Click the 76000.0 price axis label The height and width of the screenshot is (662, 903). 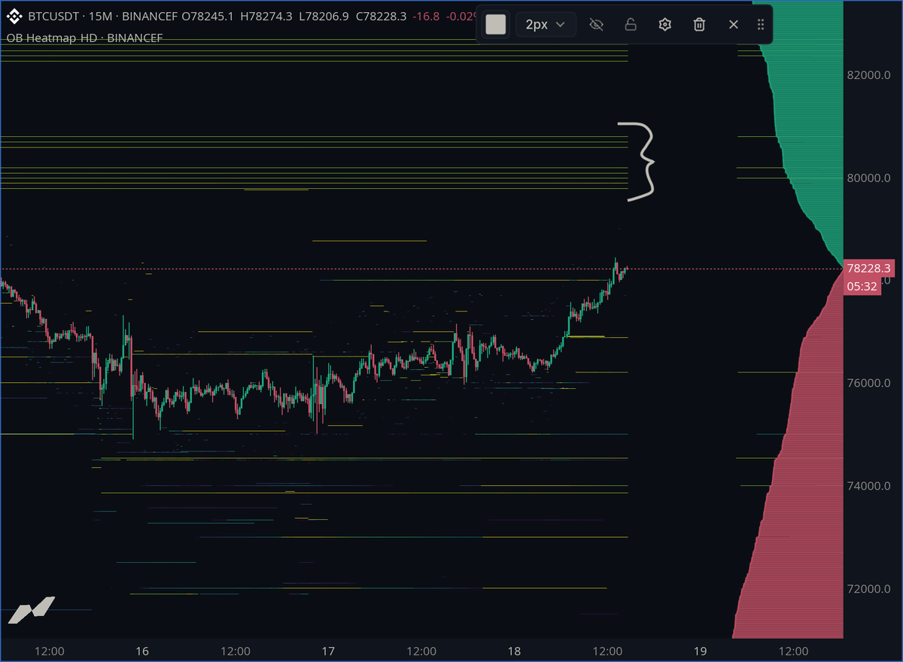tap(868, 384)
